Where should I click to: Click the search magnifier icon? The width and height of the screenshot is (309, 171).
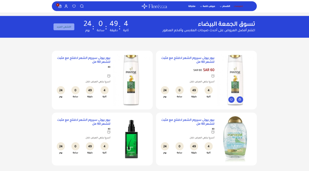click(82, 6)
